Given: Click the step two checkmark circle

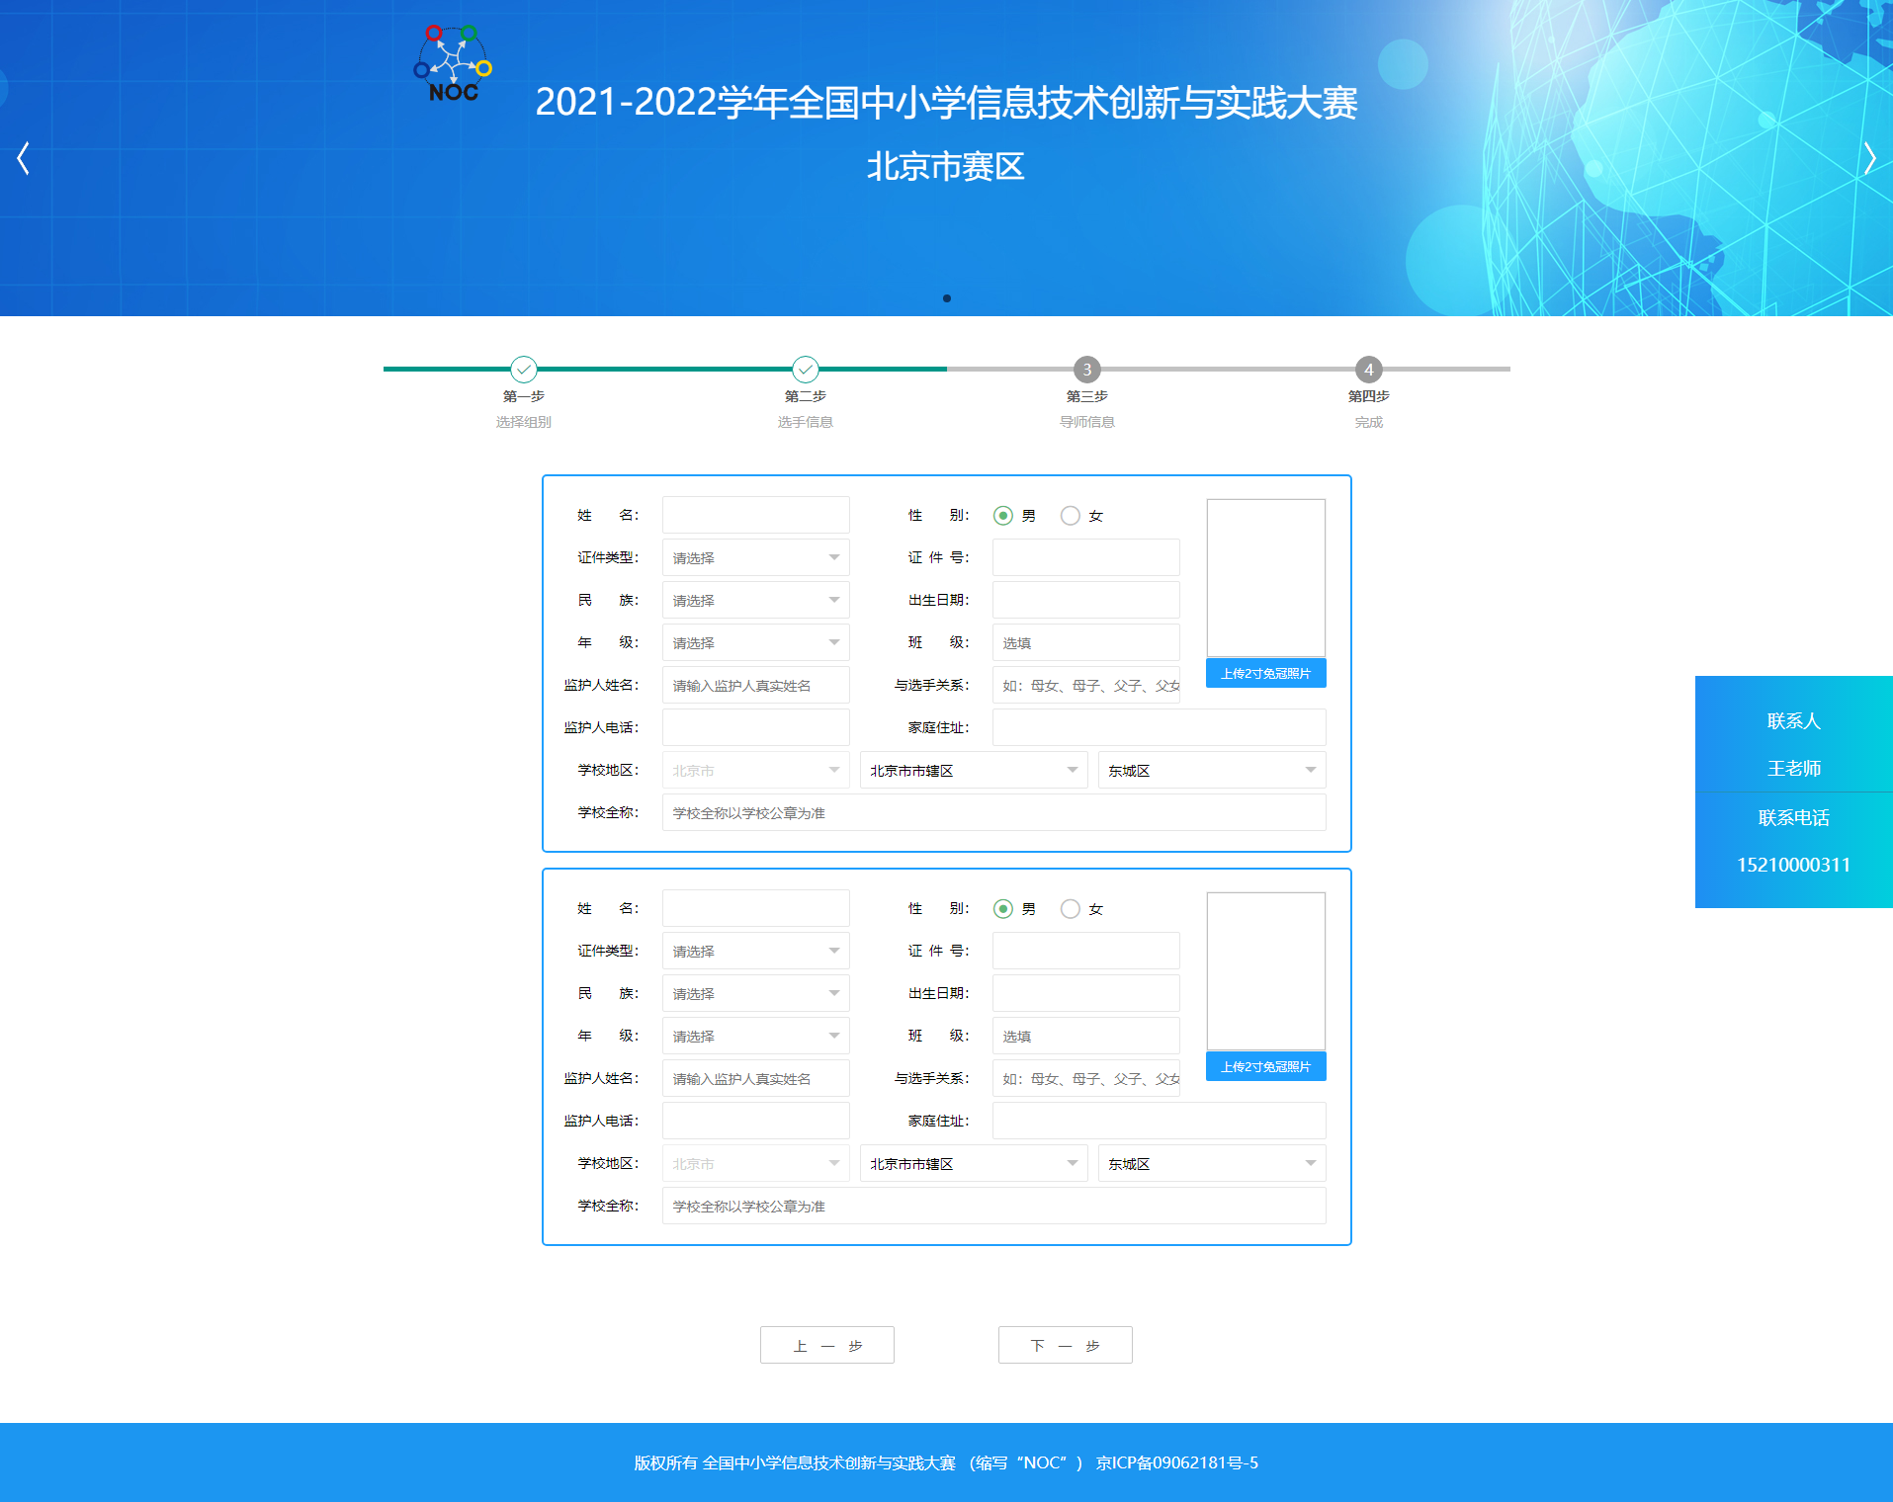Looking at the screenshot, I should point(805,370).
